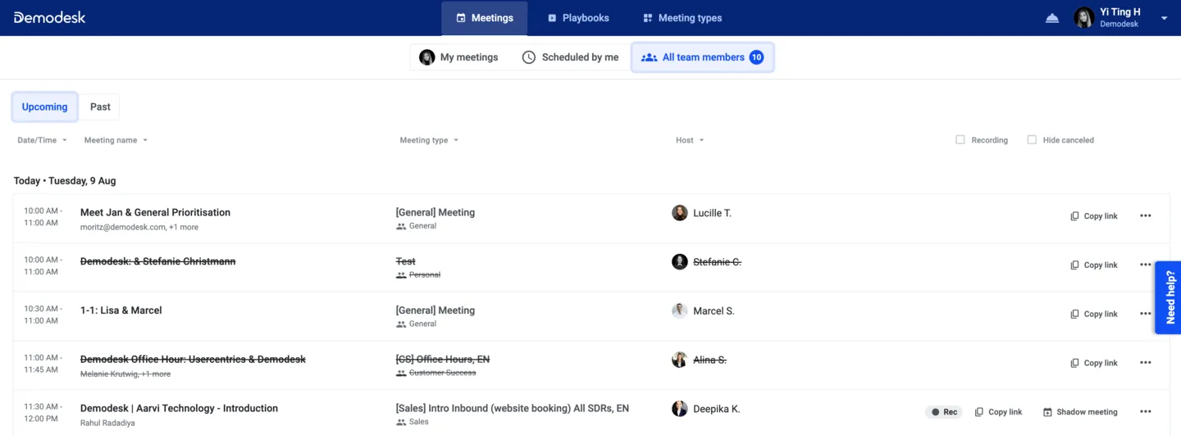
Task: Open Yi Ting H profile avatar
Action: point(1084,18)
